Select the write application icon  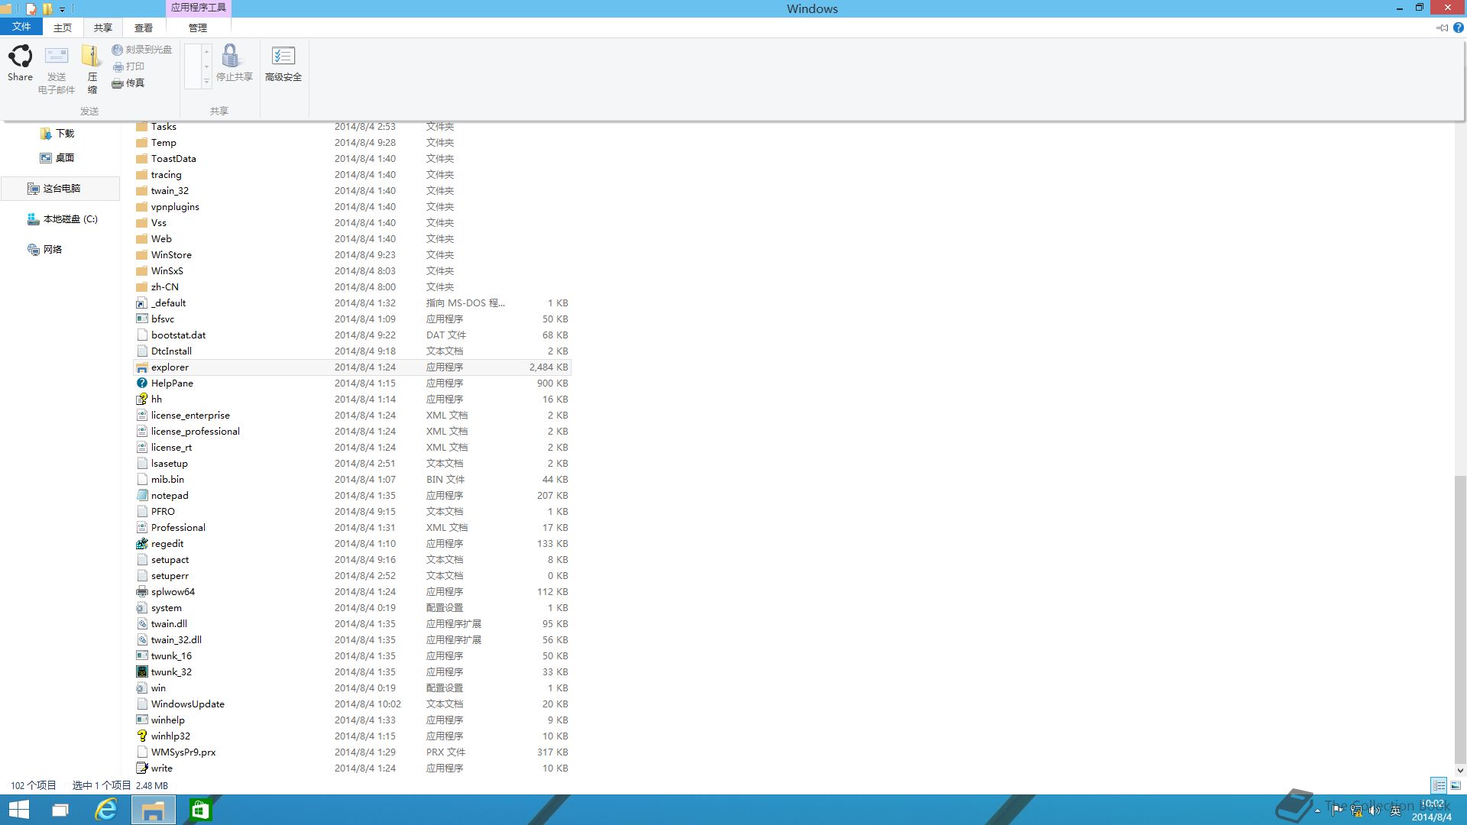142,768
